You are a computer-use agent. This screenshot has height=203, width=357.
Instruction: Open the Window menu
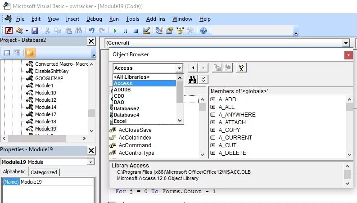click(x=182, y=19)
